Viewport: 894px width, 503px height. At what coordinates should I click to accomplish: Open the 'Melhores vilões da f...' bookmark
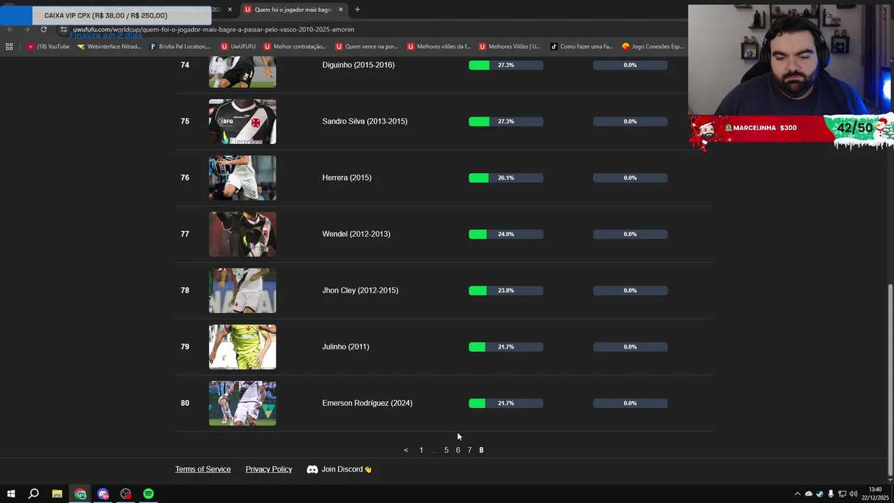(x=439, y=47)
